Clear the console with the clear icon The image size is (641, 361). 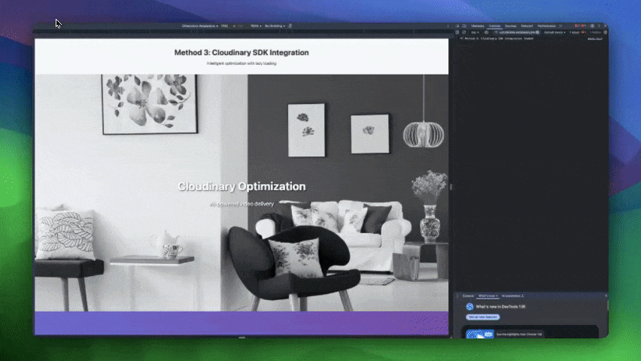[x=463, y=32]
